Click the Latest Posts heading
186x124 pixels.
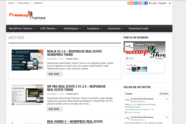pyautogui.click(x=16, y=38)
